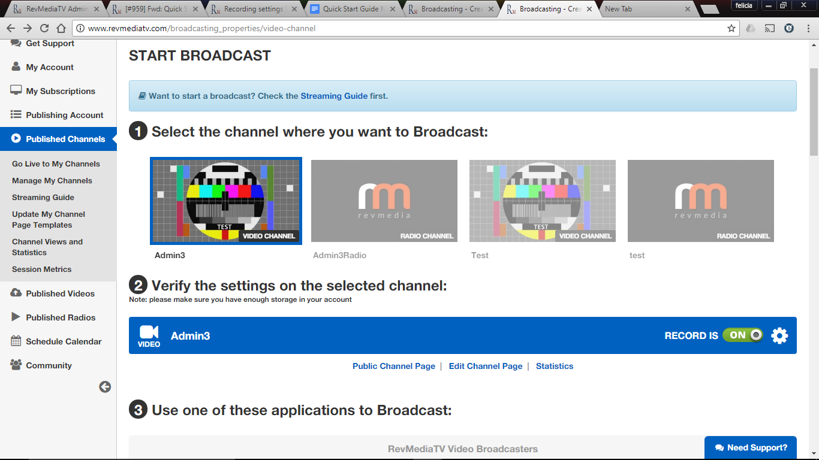Click the Published Videos cloud upload icon
Screen dimensions: 819x460
click(16, 293)
